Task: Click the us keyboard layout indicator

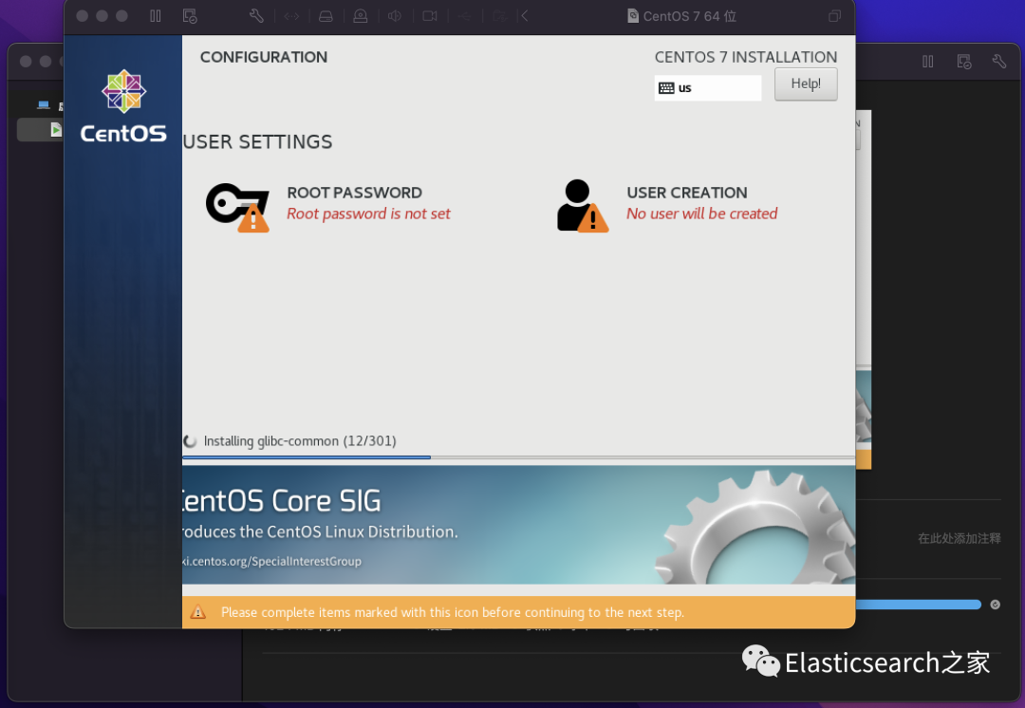Action: tap(708, 87)
